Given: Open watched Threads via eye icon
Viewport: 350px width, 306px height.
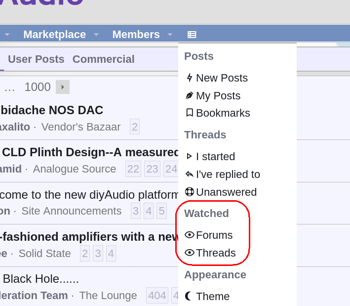Looking at the screenshot, I should click(190, 253).
